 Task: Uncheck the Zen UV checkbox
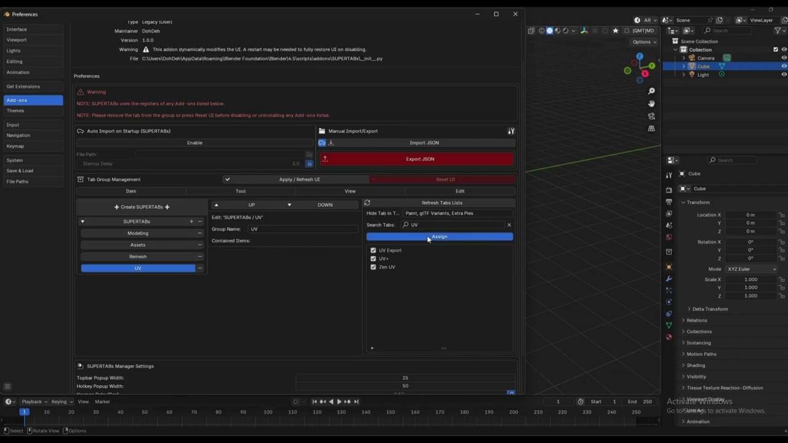tap(373, 267)
